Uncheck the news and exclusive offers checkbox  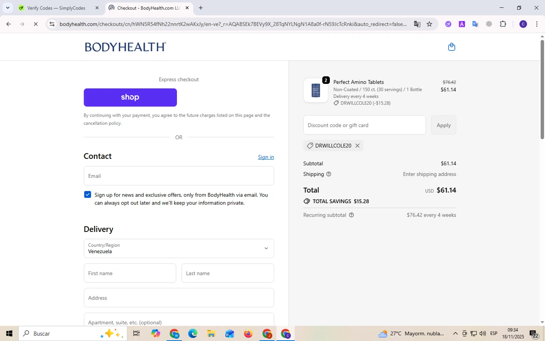[x=88, y=194]
